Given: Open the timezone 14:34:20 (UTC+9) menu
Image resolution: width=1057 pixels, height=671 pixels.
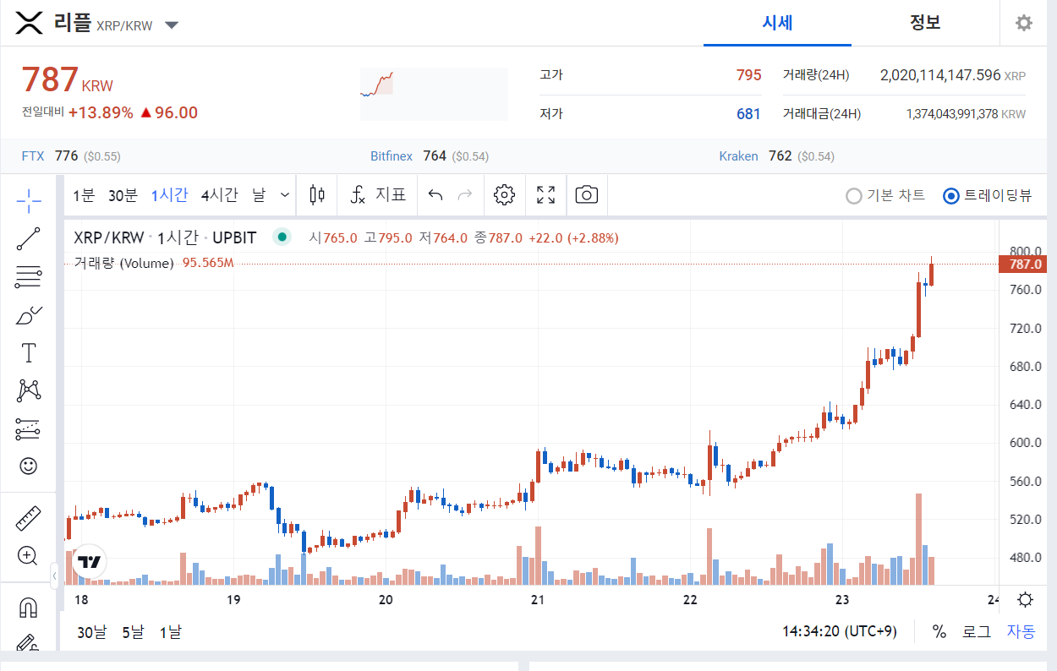Looking at the screenshot, I should (839, 631).
